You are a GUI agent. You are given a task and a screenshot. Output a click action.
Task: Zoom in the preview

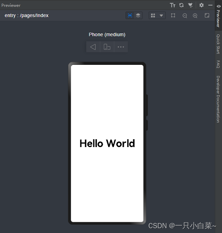pos(195,16)
